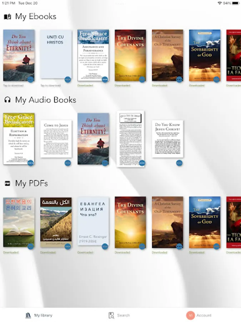This screenshot has width=241, height=322.
Task: Click the My PDFs heading
Action: click(x=31, y=183)
